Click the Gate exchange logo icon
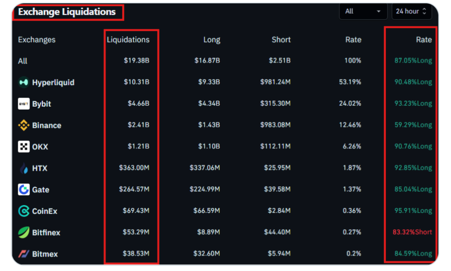The width and height of the screenshot is (451, 271). point(24,190)
